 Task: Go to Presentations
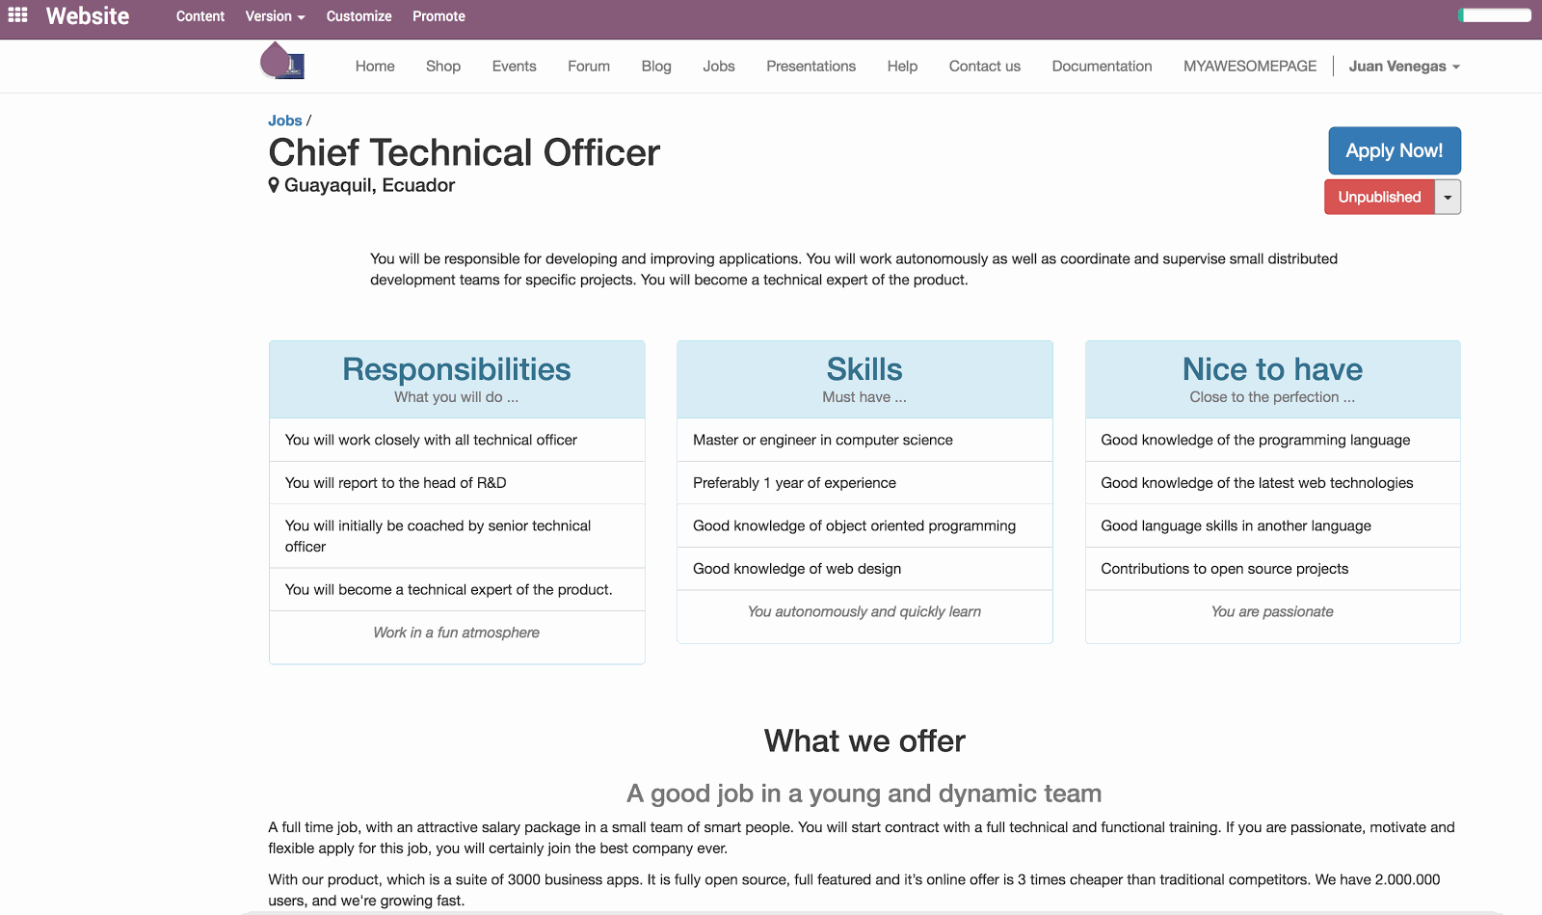coord(811,67)
